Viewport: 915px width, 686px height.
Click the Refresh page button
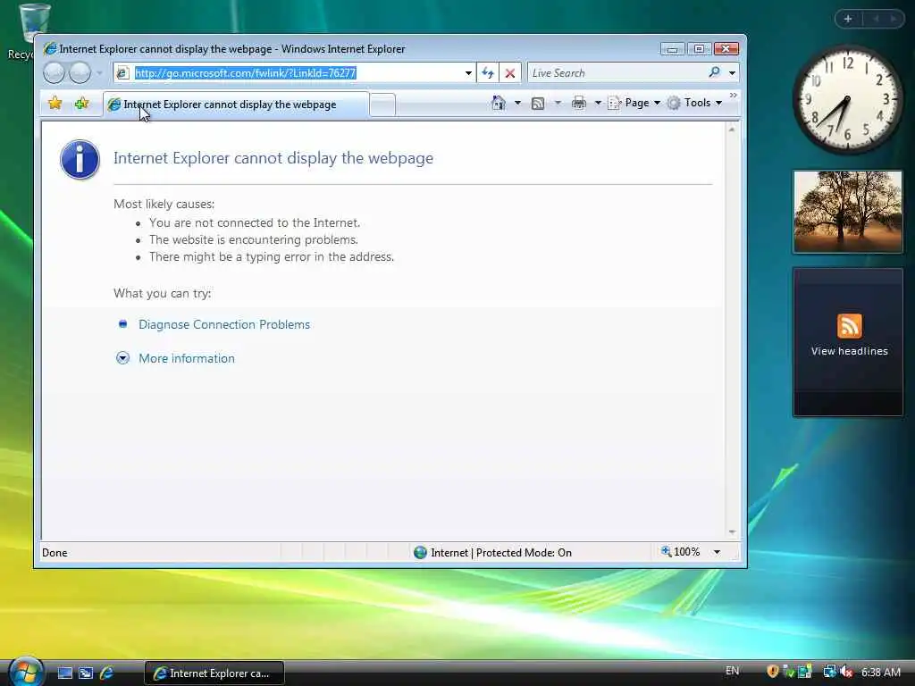point(488,73)
